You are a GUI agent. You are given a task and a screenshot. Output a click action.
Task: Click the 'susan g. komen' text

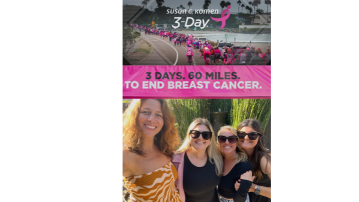point(192,11)
